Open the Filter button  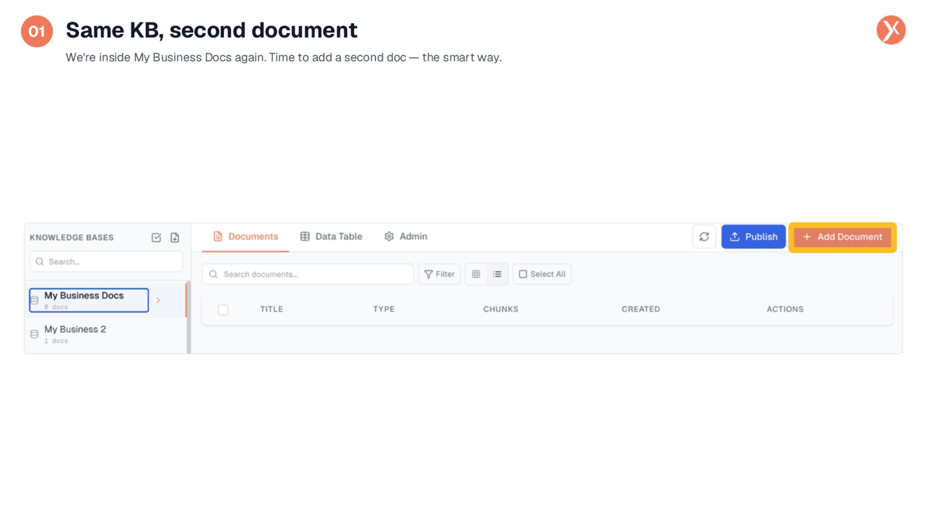(439, 274)
